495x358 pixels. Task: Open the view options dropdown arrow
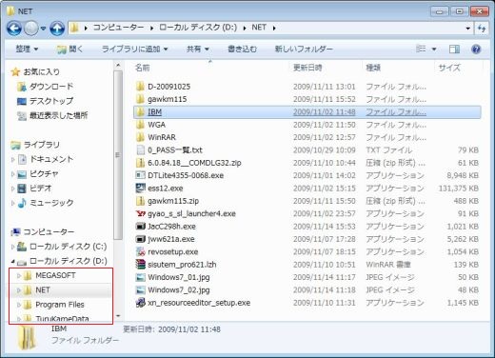tap(434, 50)
